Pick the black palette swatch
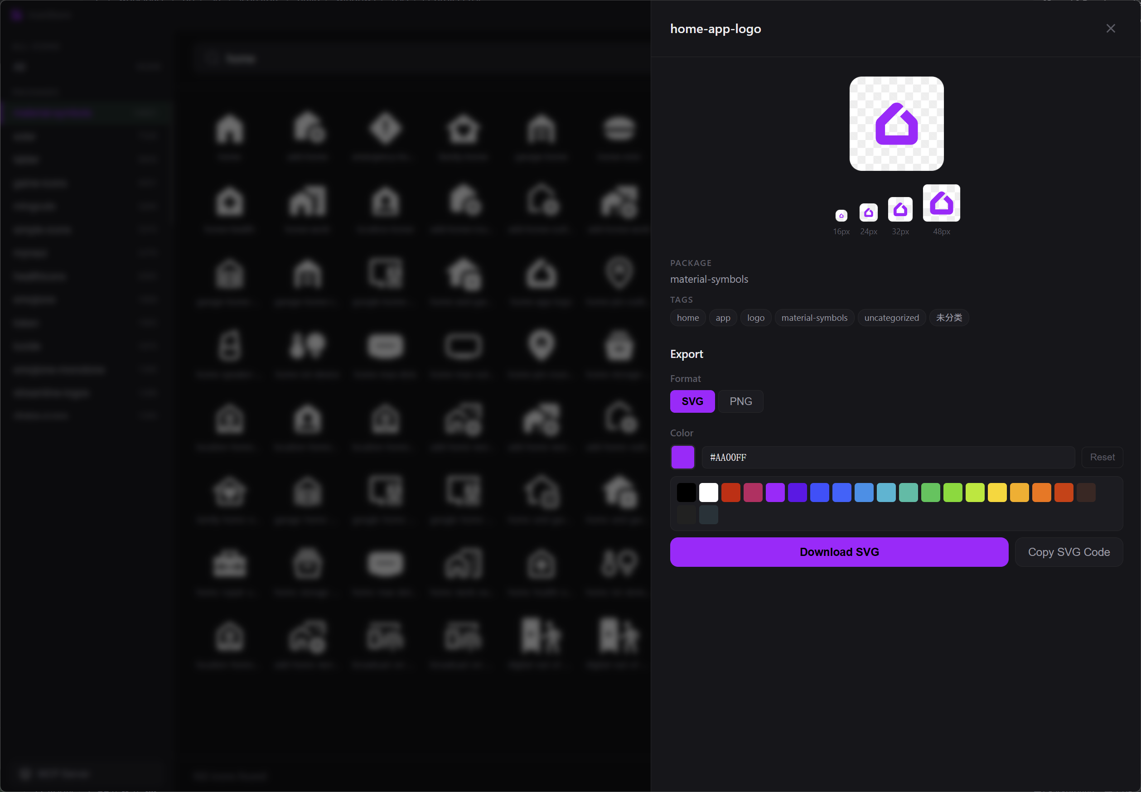The width and height of the screenshot is (1141, 792). [686, 492]
